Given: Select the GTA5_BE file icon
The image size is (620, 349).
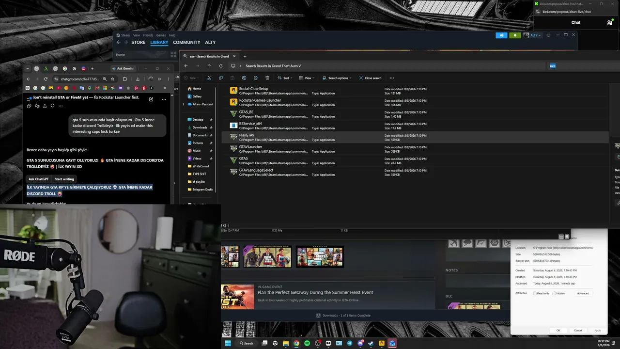Looking at the screenshot, I should point(233,114).
